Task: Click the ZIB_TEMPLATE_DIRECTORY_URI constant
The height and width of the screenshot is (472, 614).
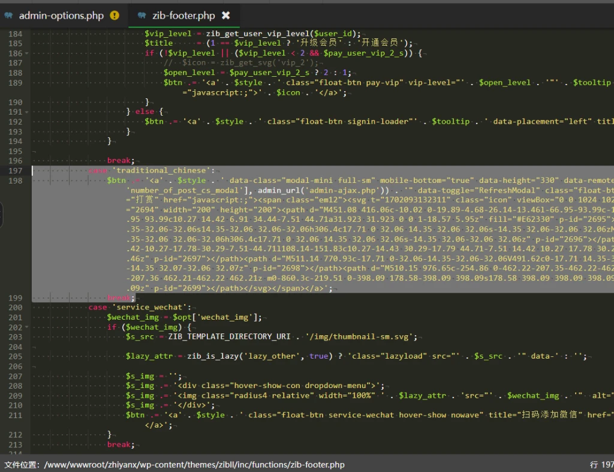Action: [x=230, y=337]
